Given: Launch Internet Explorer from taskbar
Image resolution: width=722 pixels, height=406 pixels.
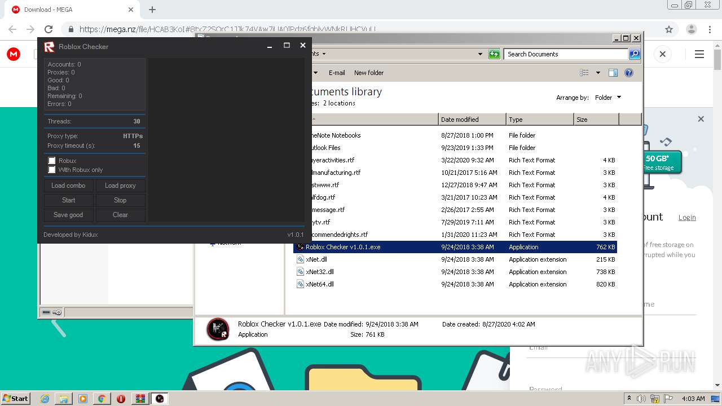Looking at the screenshot, I should [x=45, y=399].
